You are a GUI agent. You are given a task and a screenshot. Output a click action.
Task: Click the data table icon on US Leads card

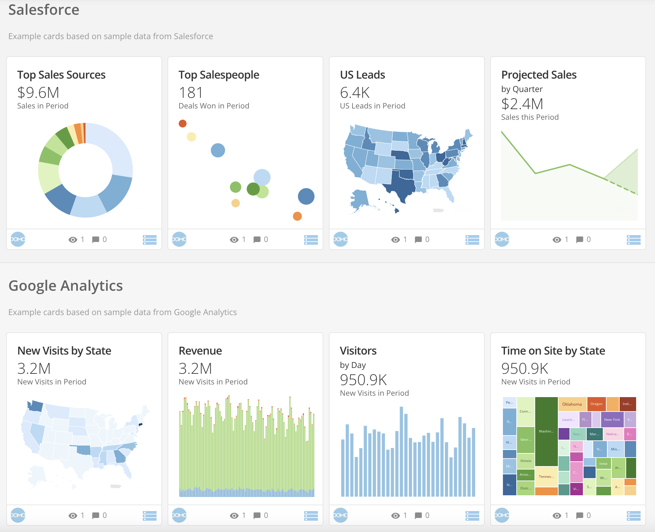(472, 240)
